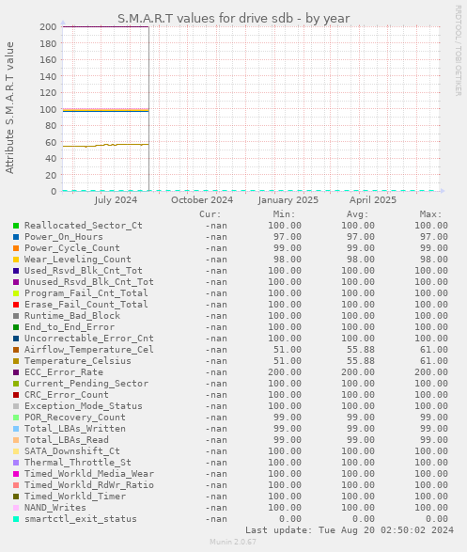The height and width of the screenshot is (552, 467).
Task: Click the Max: column header
Action: (430, 214)
